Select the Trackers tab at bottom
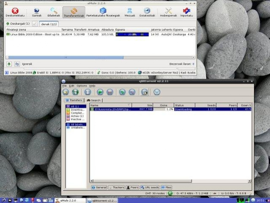270x203 pixels. (x=117, y=187)
